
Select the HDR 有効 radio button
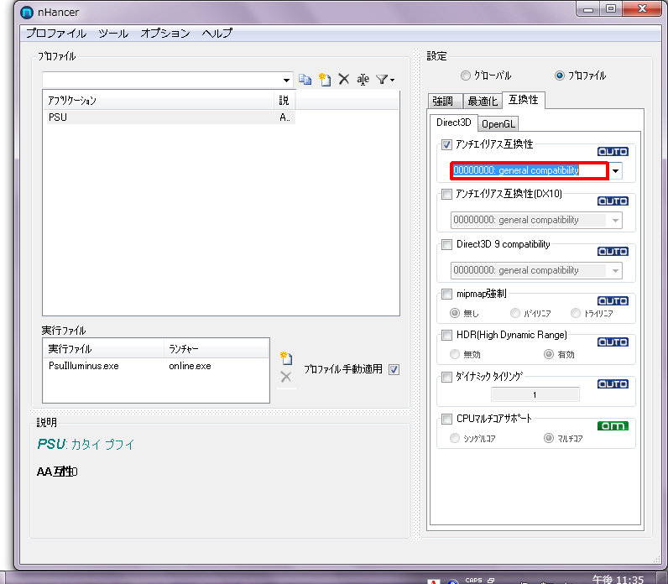point(549,354)
